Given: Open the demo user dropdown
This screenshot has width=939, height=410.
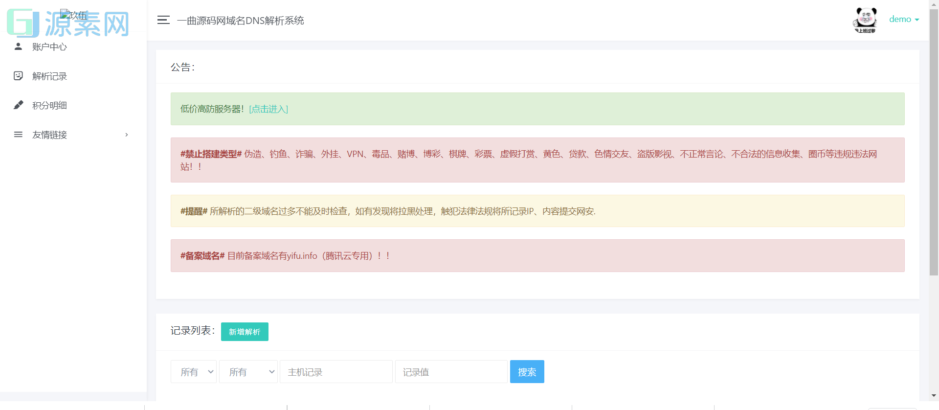Looking at the screenshot, I should [x=904, y=19].
